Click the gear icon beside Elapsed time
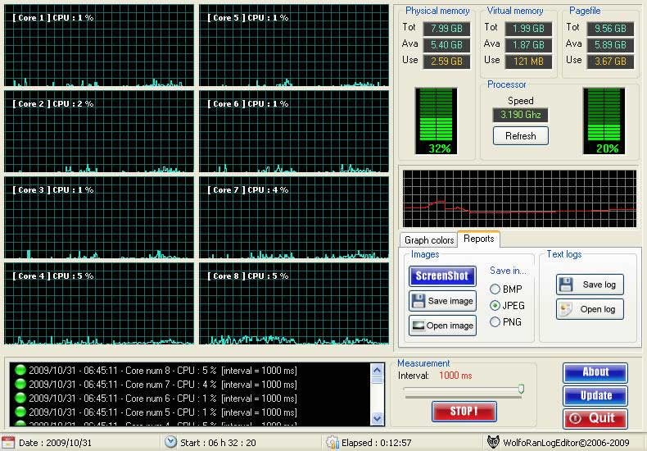The width and height of the screenshot is (647, 451). [333, 442]
